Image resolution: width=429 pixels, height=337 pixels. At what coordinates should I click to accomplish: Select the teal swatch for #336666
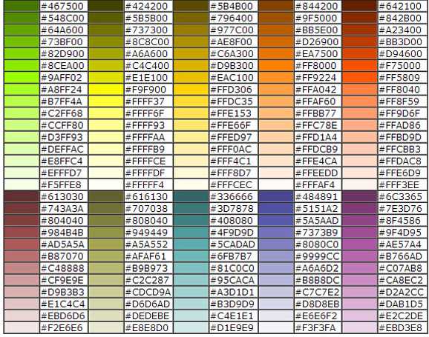(191, 196)
